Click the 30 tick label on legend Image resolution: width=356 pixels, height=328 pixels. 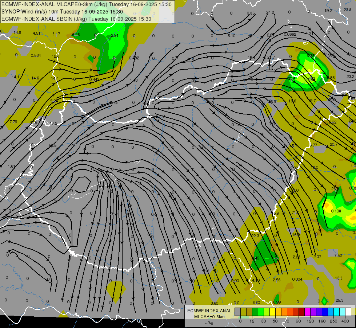[264, 321]
